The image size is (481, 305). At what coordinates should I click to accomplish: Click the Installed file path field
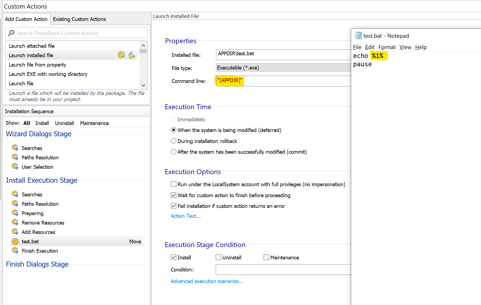point(283,55)
